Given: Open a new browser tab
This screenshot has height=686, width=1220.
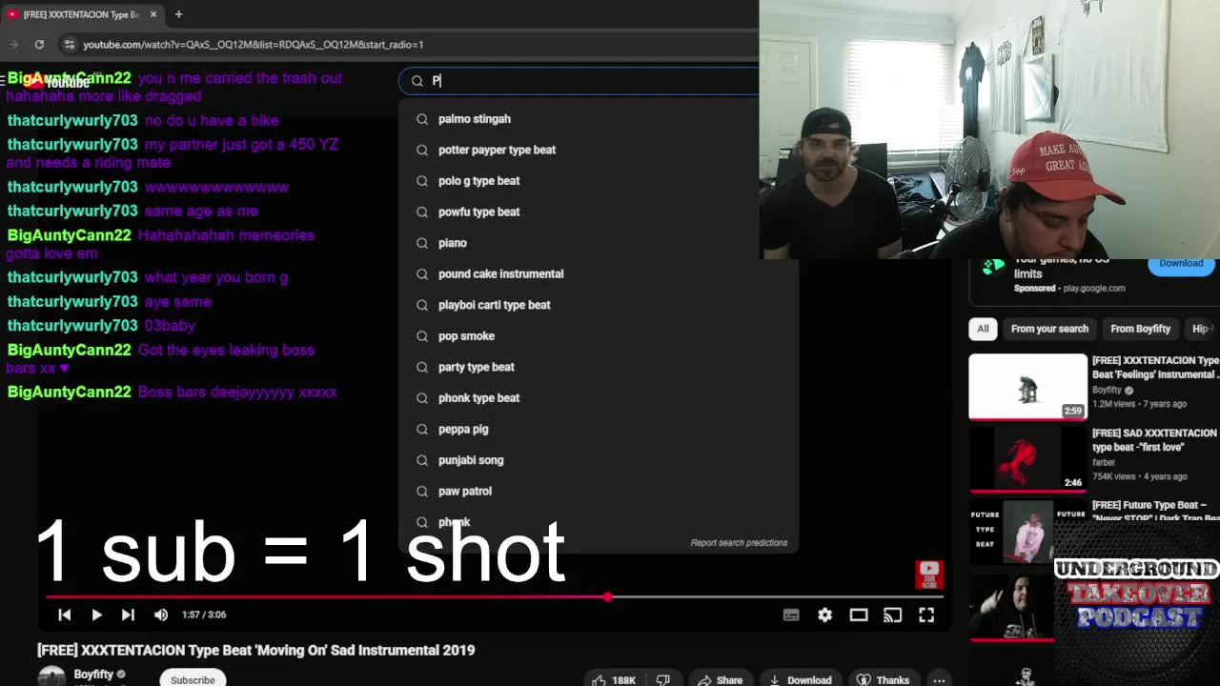Looking at the screenshot, I should pyautogui.click(x=178, y=14).
